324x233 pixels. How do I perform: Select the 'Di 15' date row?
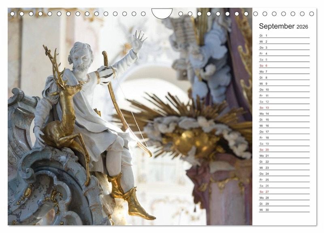pos(284,120)
